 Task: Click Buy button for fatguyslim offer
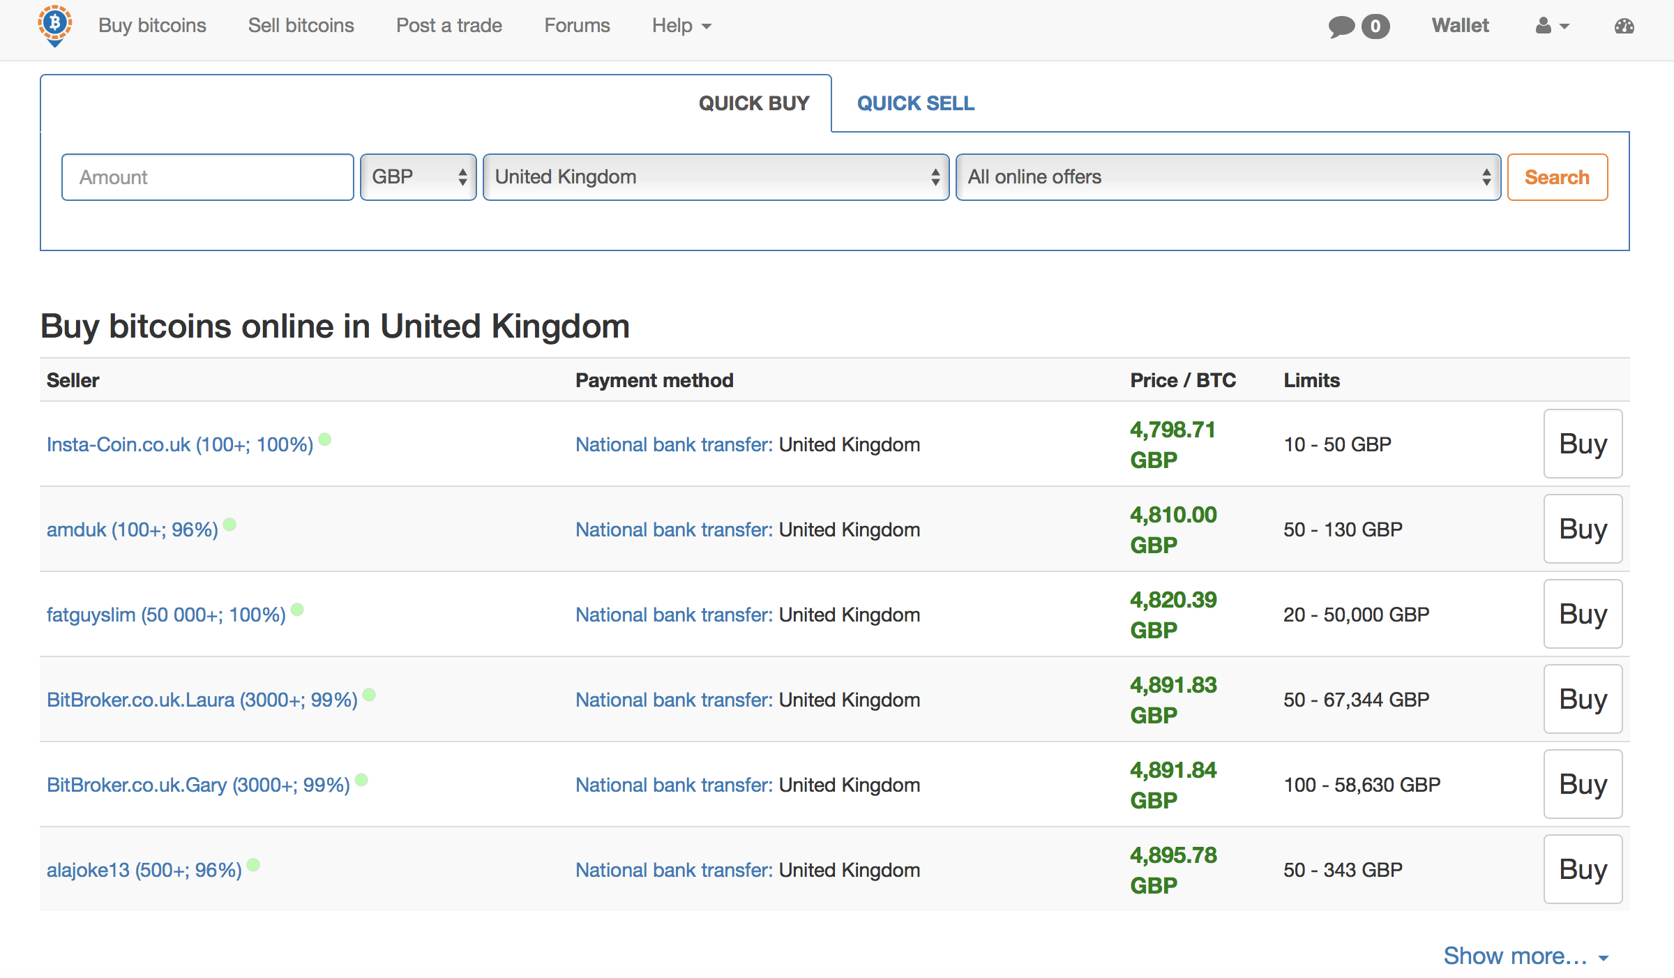tap(1583, 614)
